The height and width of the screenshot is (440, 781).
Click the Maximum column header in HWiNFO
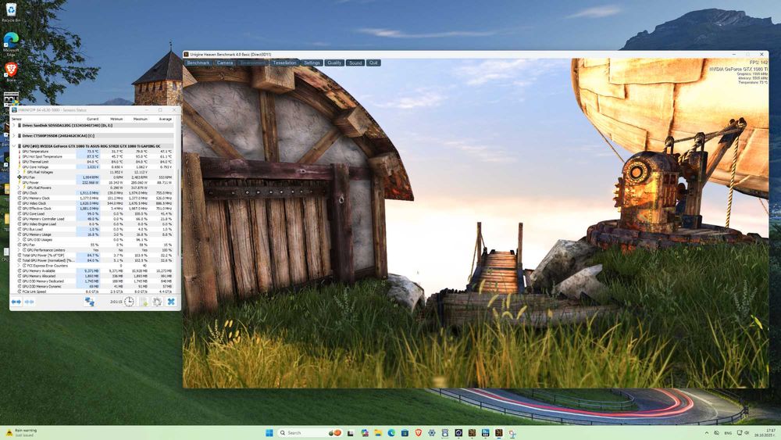tap(141, 119)
